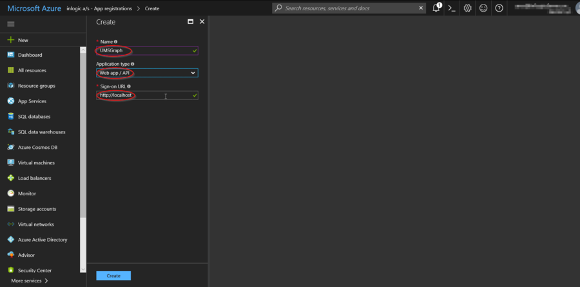Open the notifications bell icon
The width and height of the screenshot is (580, 287).
coord(436,8)
